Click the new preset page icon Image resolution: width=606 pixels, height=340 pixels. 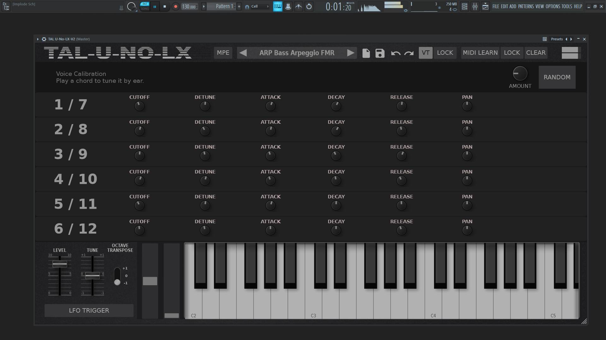366,53
